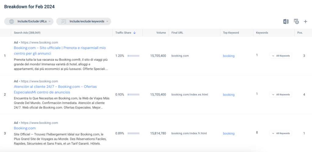Image resolution: width=312 pixels, height=152 pixels.
Task: Open the Booking.com Sito ufficiale ad title
Action: 60,51
